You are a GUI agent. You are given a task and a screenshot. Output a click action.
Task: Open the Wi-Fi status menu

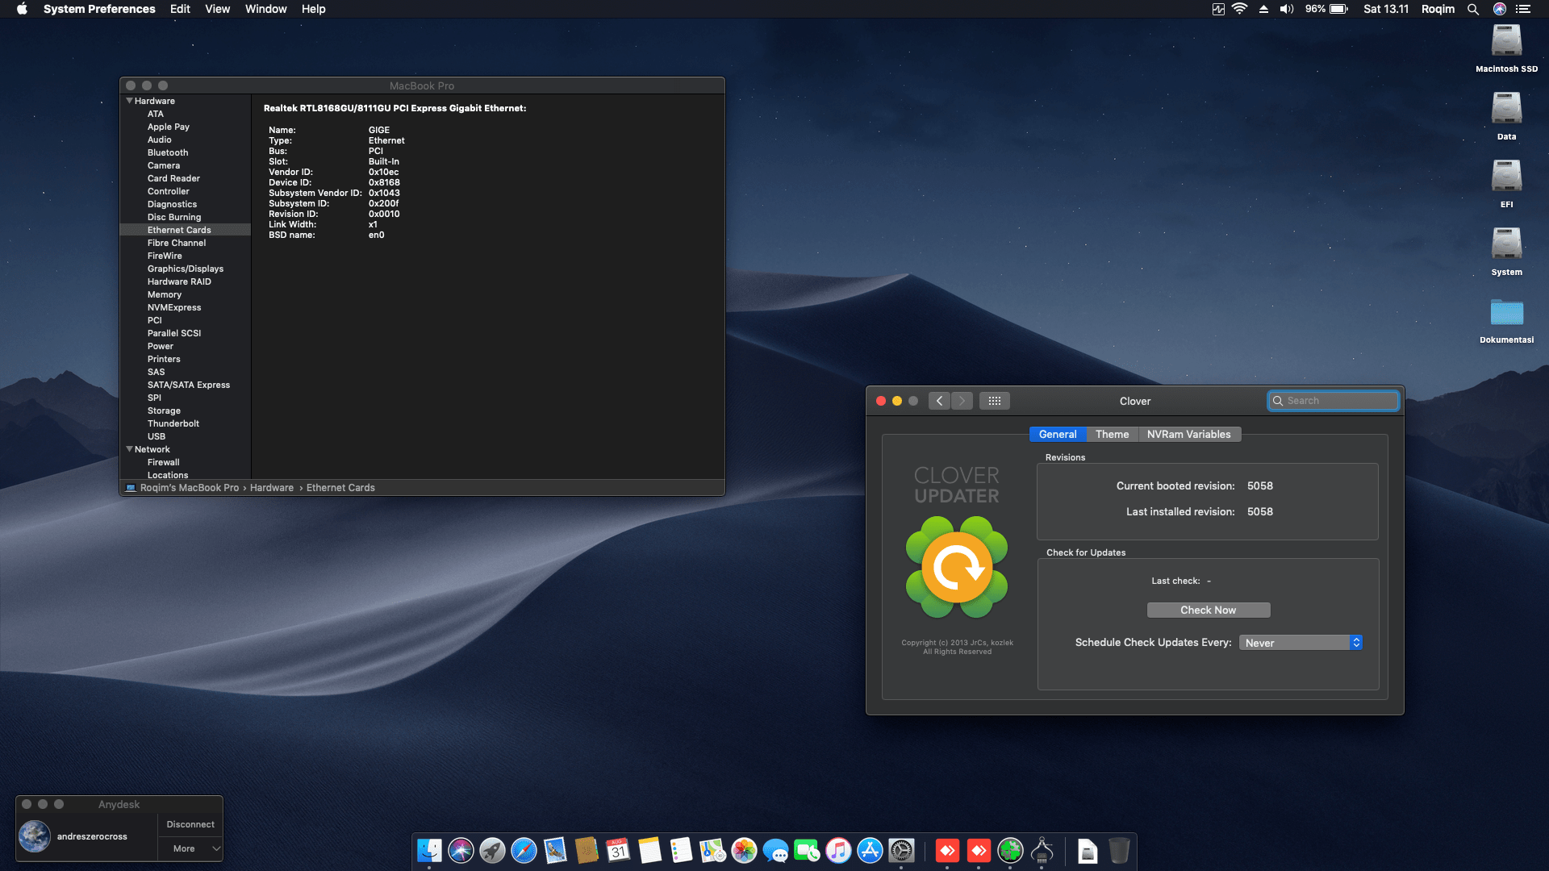(x=1240, y=9)
